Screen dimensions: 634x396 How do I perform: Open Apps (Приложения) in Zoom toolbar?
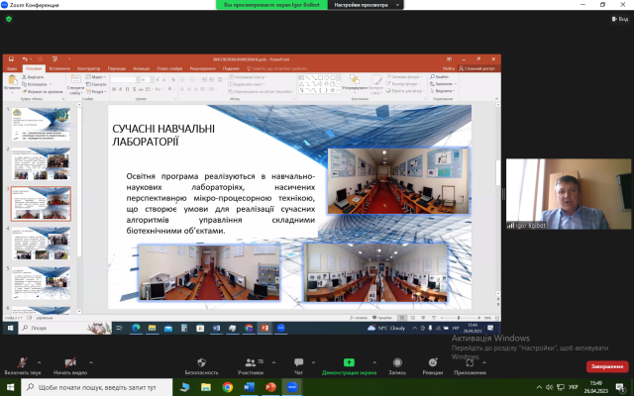pyautogui.click(x=470, y=366)
